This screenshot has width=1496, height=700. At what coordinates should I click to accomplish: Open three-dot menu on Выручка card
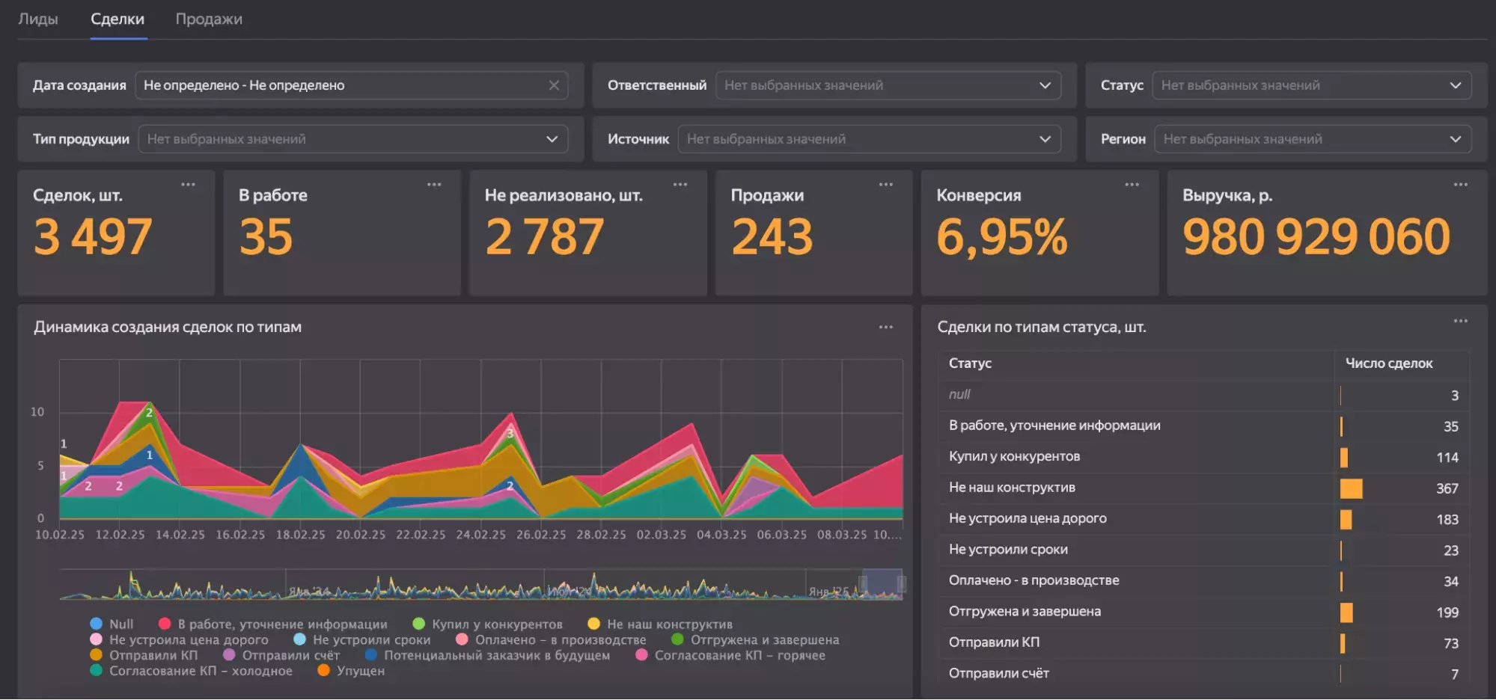(1460, 185)
